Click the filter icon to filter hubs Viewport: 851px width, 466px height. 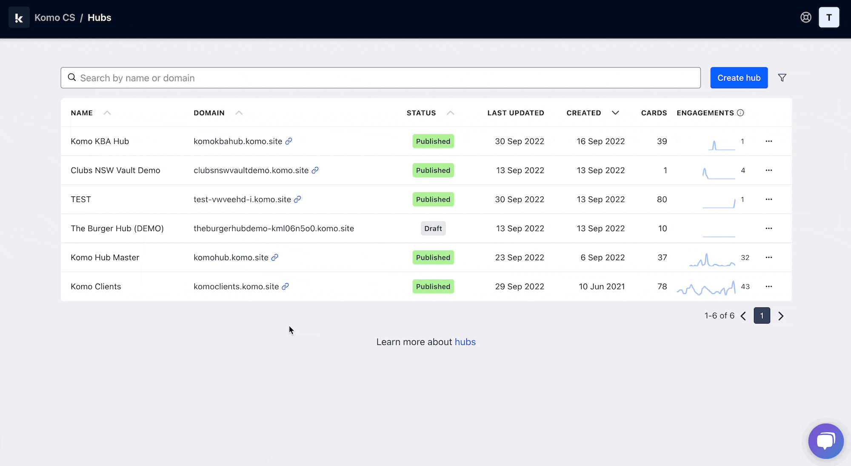782,77
